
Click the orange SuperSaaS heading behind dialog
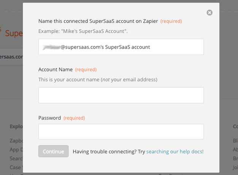pos(14,33)
